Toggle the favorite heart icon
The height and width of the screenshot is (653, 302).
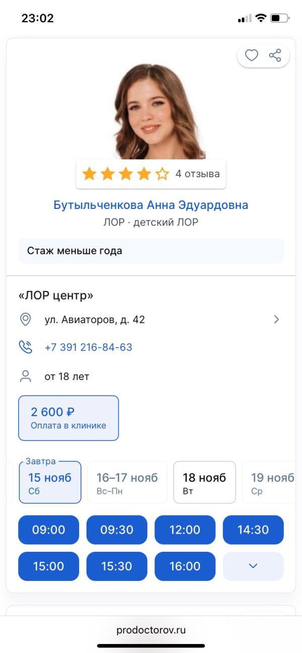252,55
